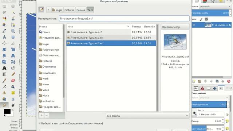This screenshot has width=233, height=131.
Task: Select the Flip tool
Action: click(4, 62)
